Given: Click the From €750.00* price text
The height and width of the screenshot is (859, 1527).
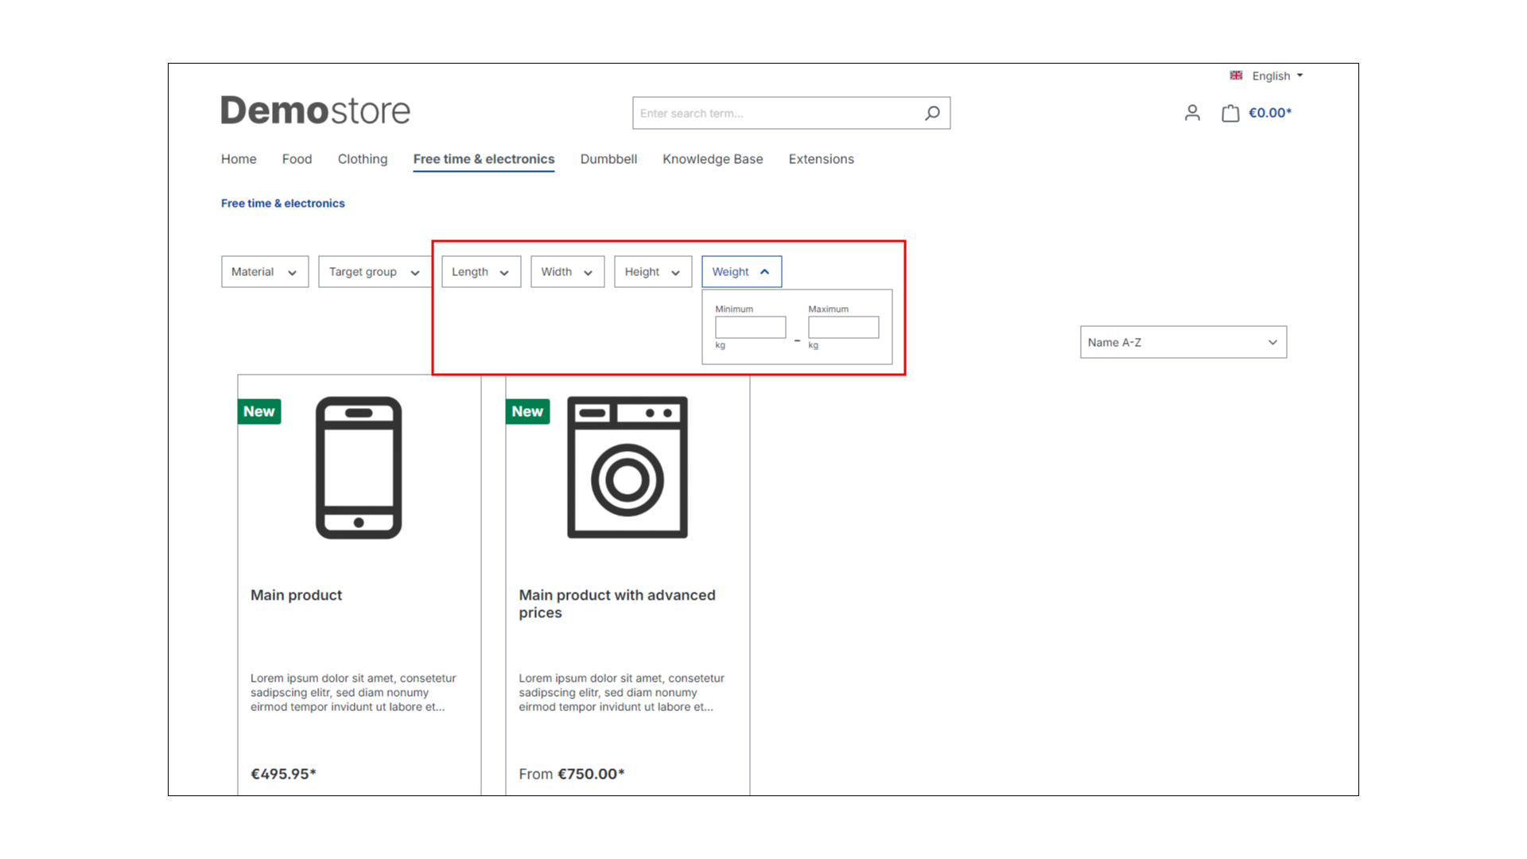Looking at the screenshot, I should coord(572,774).
